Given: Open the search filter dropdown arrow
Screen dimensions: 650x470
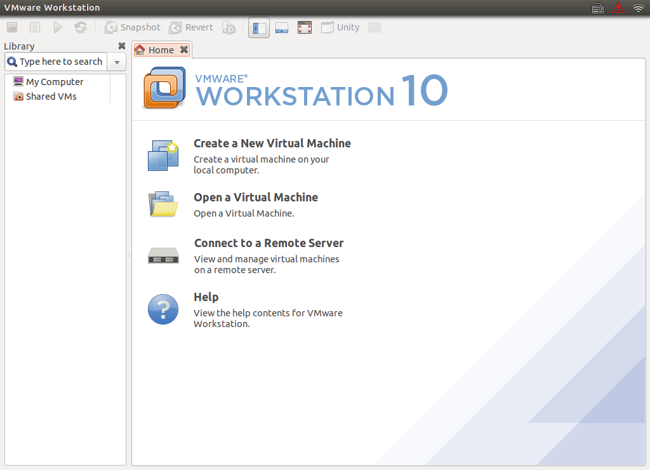Looking at the screenshot, I should (117, 62).
